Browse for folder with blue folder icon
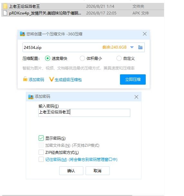This screenshot has height=196, width=184. [x=140, y=47]
